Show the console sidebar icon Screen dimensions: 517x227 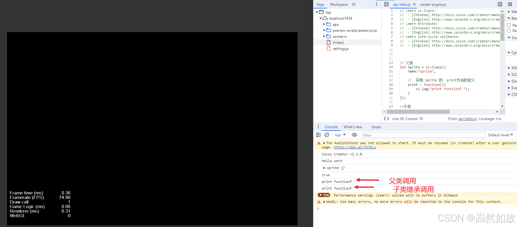[x=318, y=135]
